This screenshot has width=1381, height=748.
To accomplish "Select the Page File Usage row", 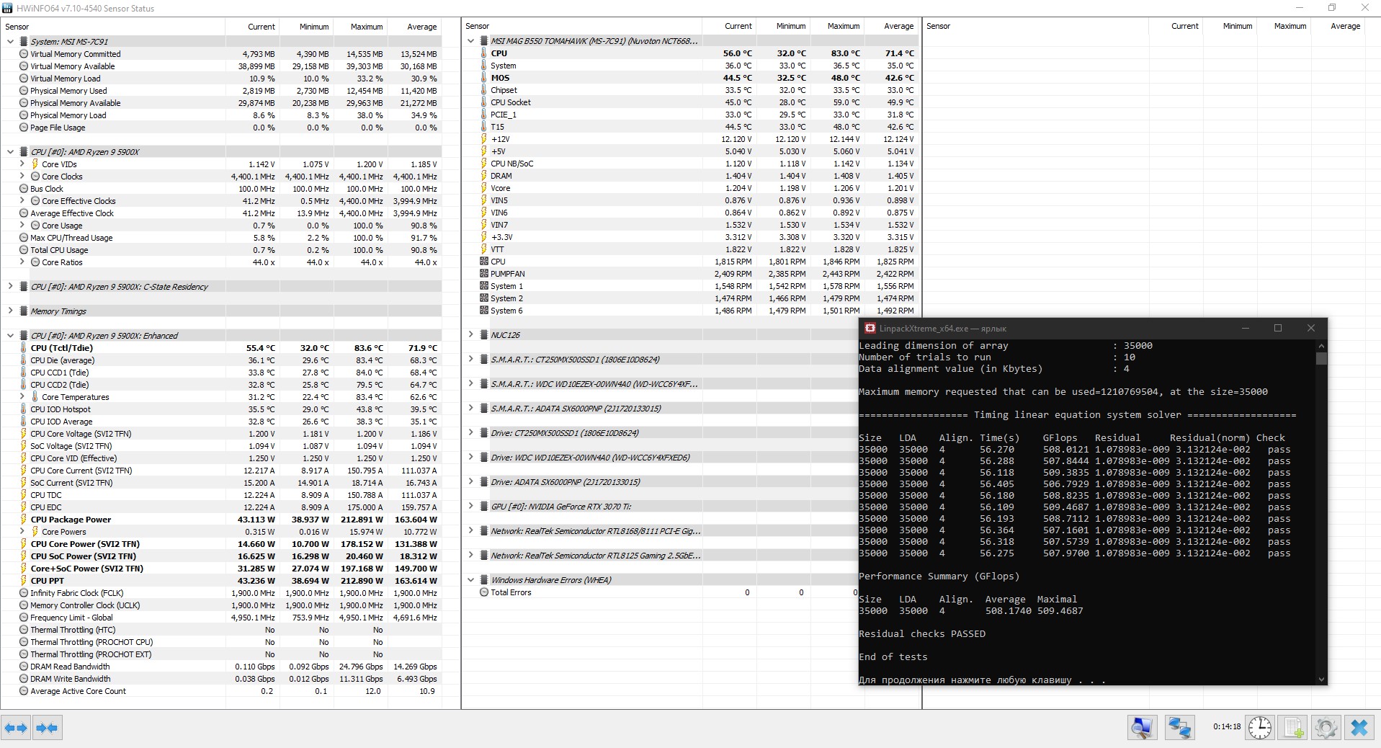I will [222, 128].
